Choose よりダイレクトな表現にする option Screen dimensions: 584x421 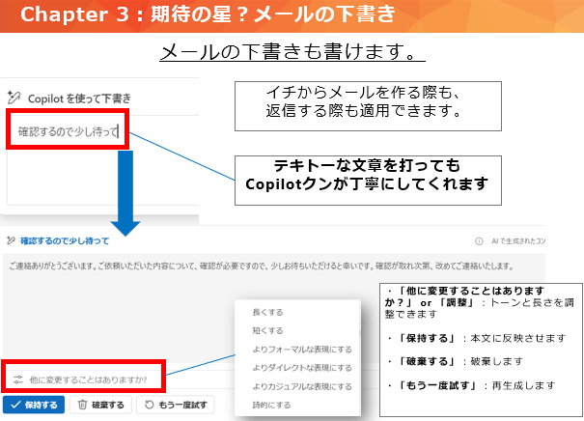coord(302,368)
